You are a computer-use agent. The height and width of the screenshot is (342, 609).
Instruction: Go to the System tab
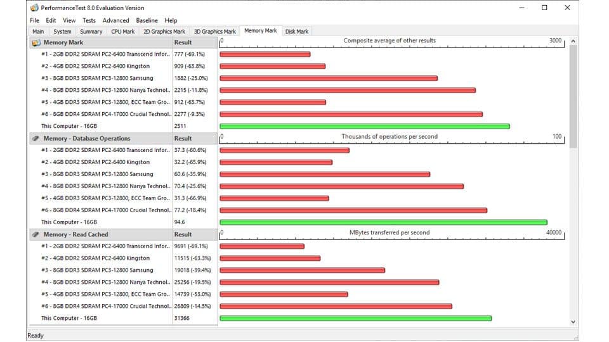pos(62,31)
